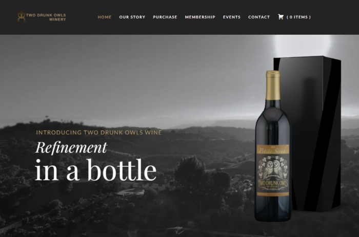Click Two Drunk Owls Winery text on bottle label
Image resolution: width=359 pixels, height=237 pixels.
273,184
